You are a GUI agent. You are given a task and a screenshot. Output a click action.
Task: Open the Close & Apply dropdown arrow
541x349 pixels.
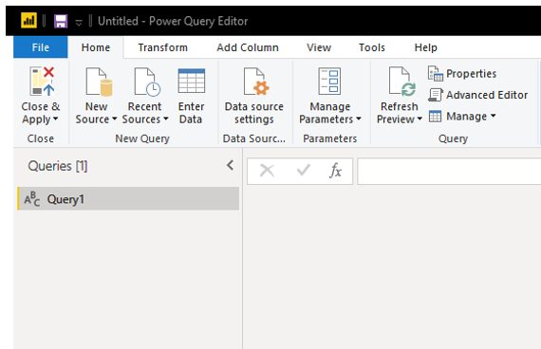pos(56,119)
